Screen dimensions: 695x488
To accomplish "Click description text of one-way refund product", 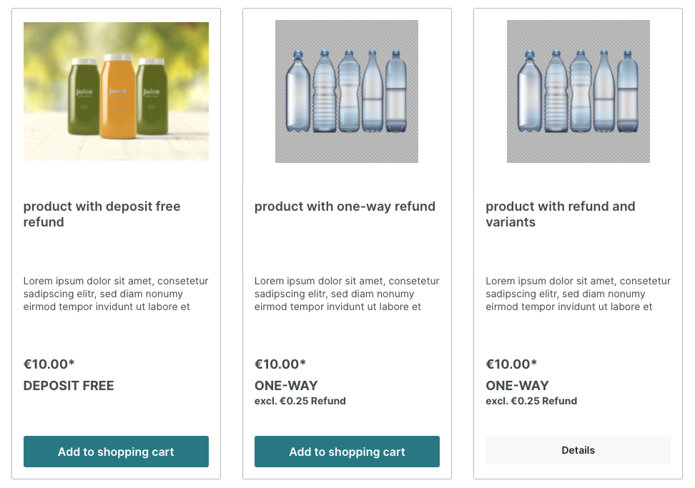I will (347, 294).
